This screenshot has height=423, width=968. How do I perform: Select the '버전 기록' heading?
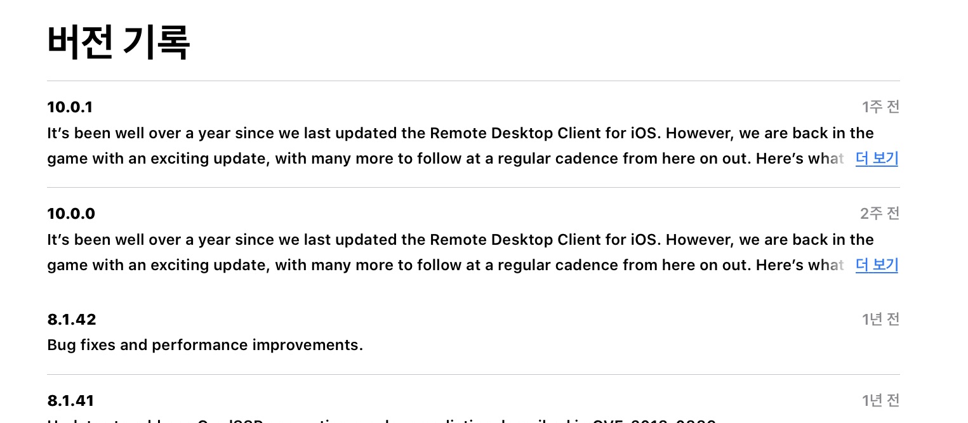119,42
